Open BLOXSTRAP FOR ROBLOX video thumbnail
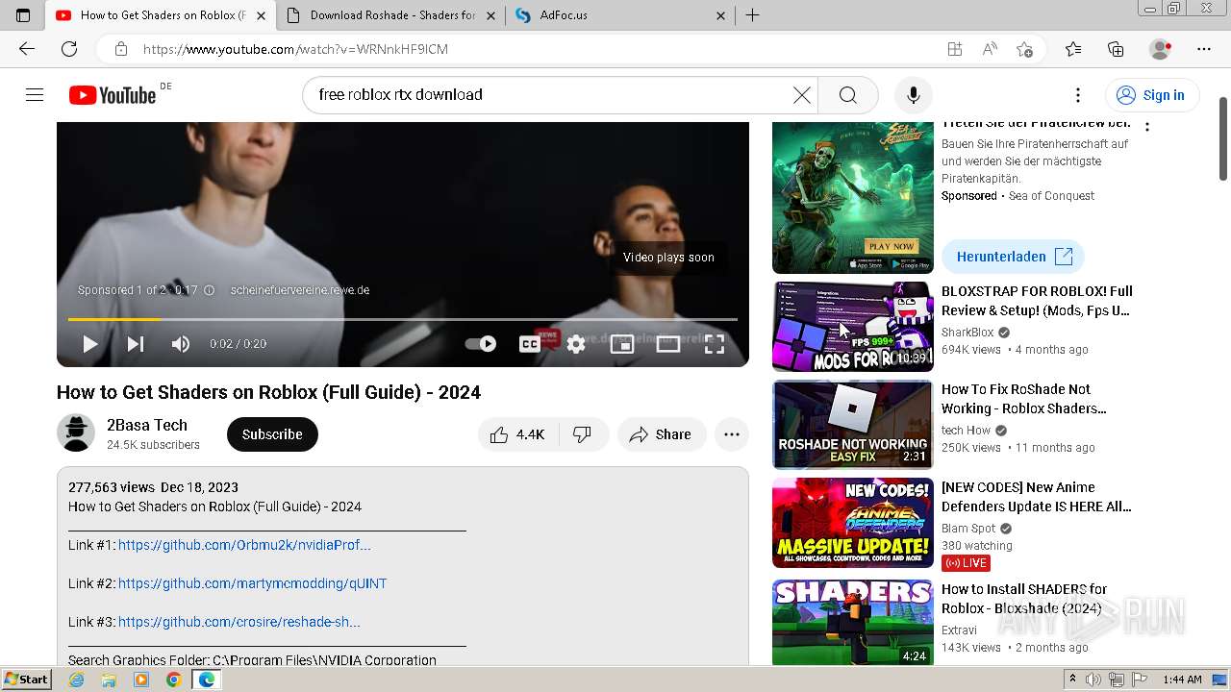Image resolution: width=1231 pixels, height=692 pixels. [x=853, y=327]
